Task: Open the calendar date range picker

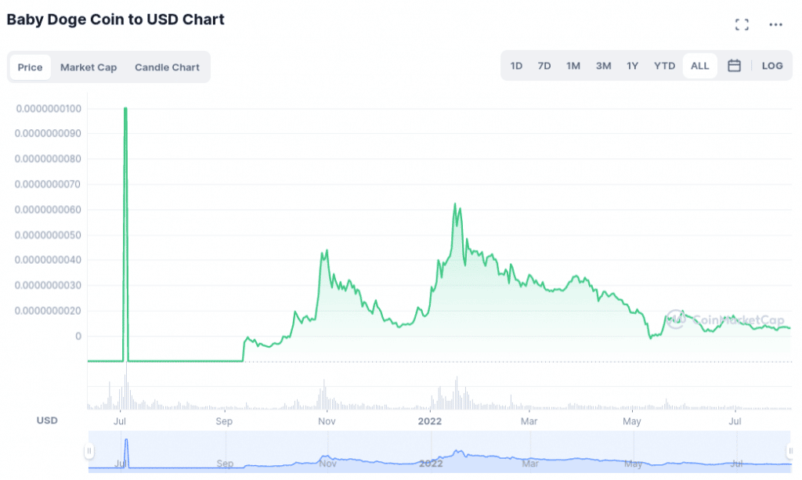Action: tap(734, 66)
